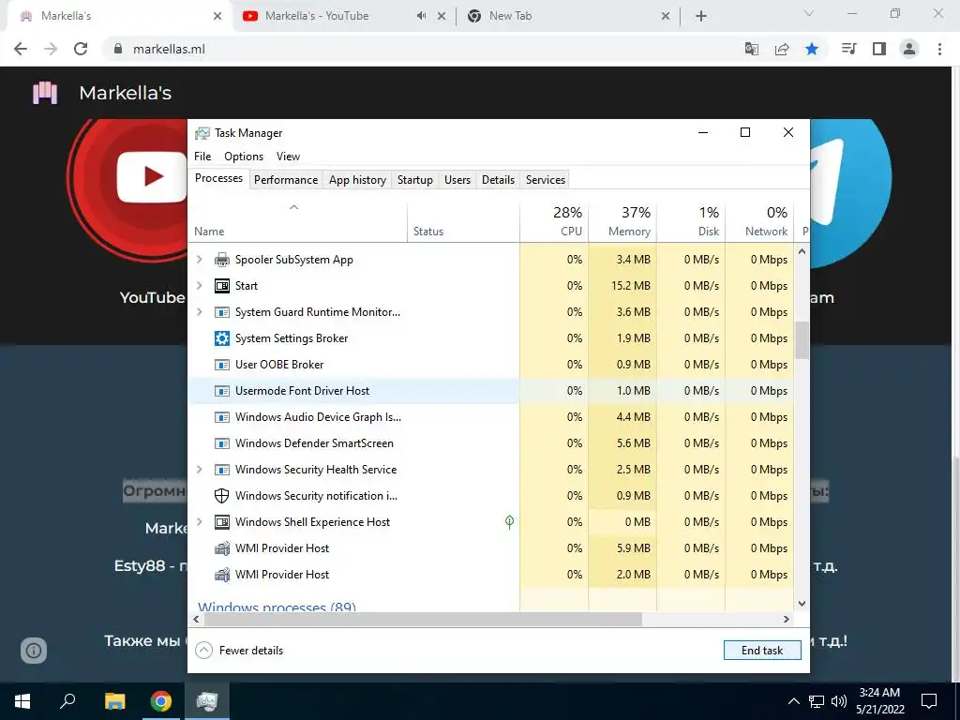Click the Windows Shell Experience Host icon
This screenshot has height=720, width=960.
coord(221,522)
